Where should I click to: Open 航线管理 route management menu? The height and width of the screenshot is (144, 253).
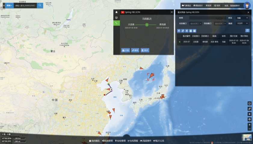107,141
